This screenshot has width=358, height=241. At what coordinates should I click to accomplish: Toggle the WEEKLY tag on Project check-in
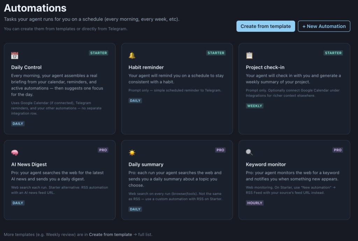tap(255, 106)
